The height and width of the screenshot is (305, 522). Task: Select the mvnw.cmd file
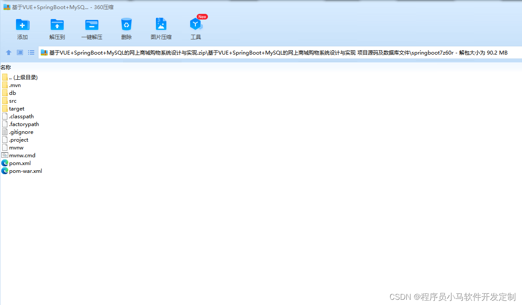click(x=21, y=155)
